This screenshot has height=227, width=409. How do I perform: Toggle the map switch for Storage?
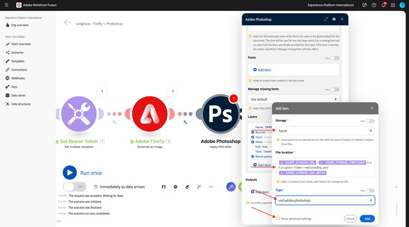[370, 121]
